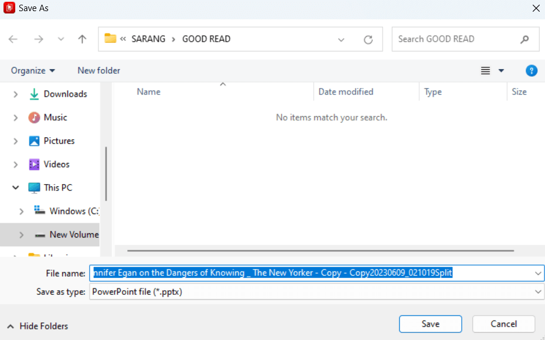
Task: Open the Save as type dropdown
Action: pyautogui.click(x=538, y=291)
